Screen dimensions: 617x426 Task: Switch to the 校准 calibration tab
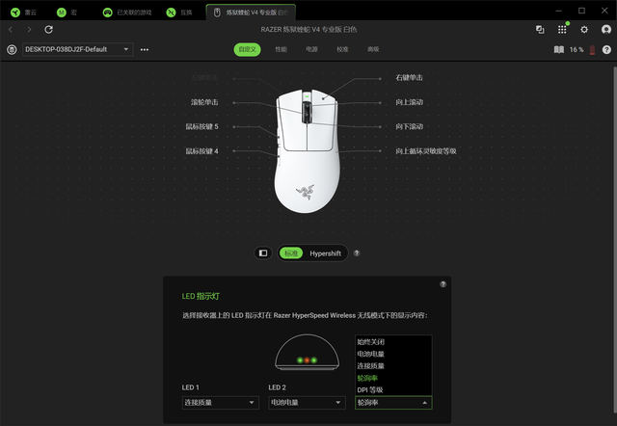pos(342,49)
